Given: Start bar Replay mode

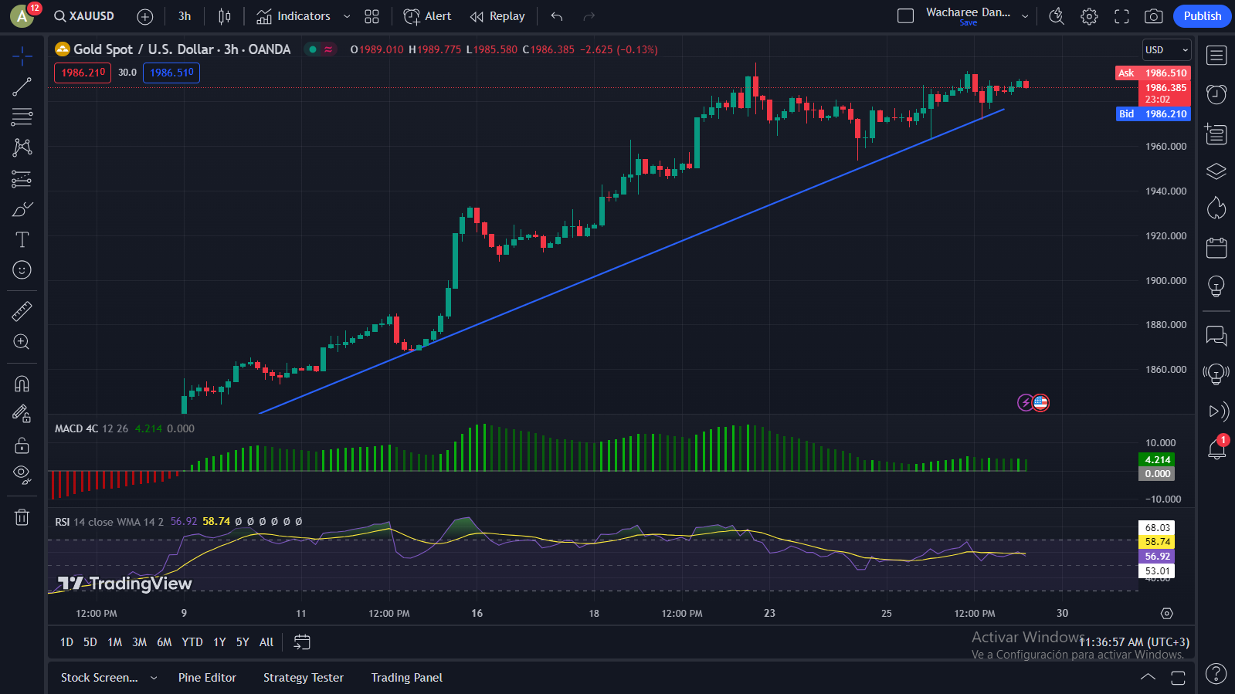Looking at the screenshot, I should pos(497,16).
